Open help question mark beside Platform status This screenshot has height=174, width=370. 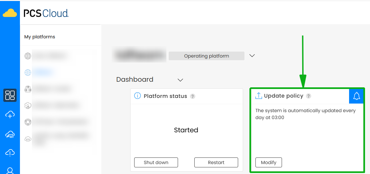(x=193, y=96)
